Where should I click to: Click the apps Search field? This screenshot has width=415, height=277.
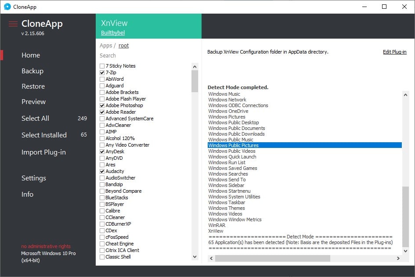point(145,56)
